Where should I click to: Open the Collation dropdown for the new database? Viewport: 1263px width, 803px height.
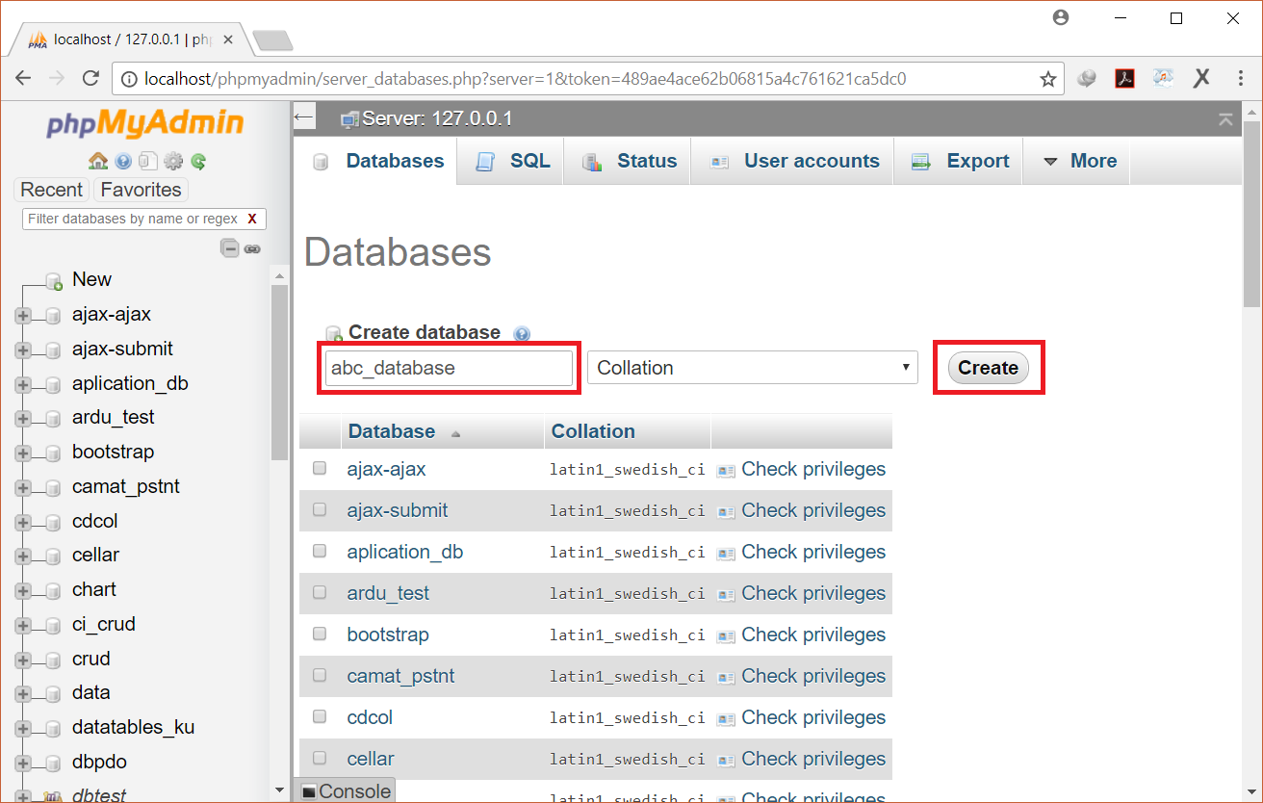click(x=752, y=367)
